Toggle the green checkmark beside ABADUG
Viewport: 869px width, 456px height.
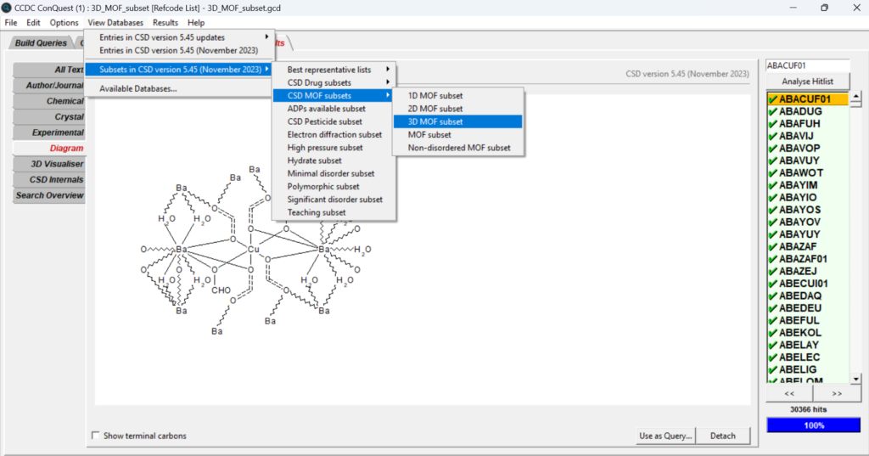tap(772, 111)
